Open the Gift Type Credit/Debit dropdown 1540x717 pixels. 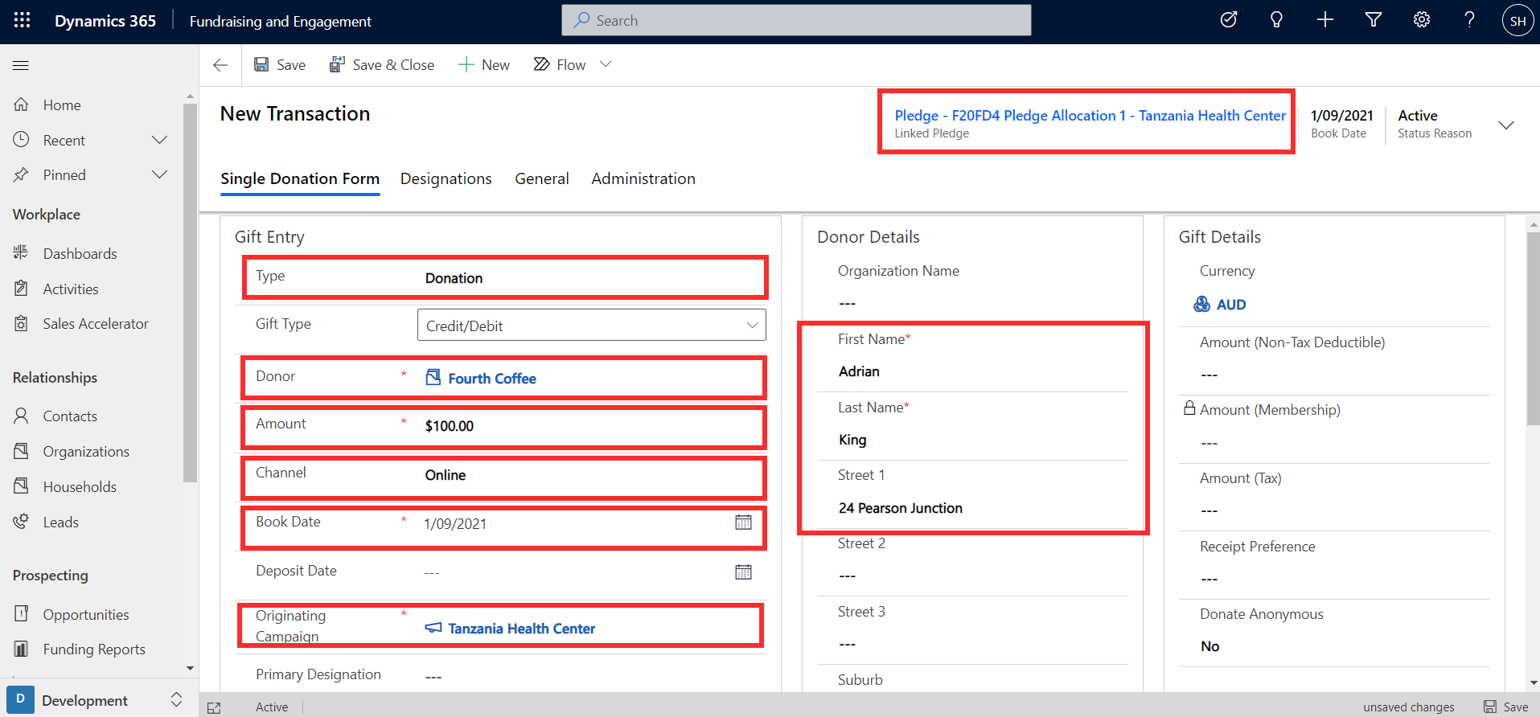coord(592,326)
